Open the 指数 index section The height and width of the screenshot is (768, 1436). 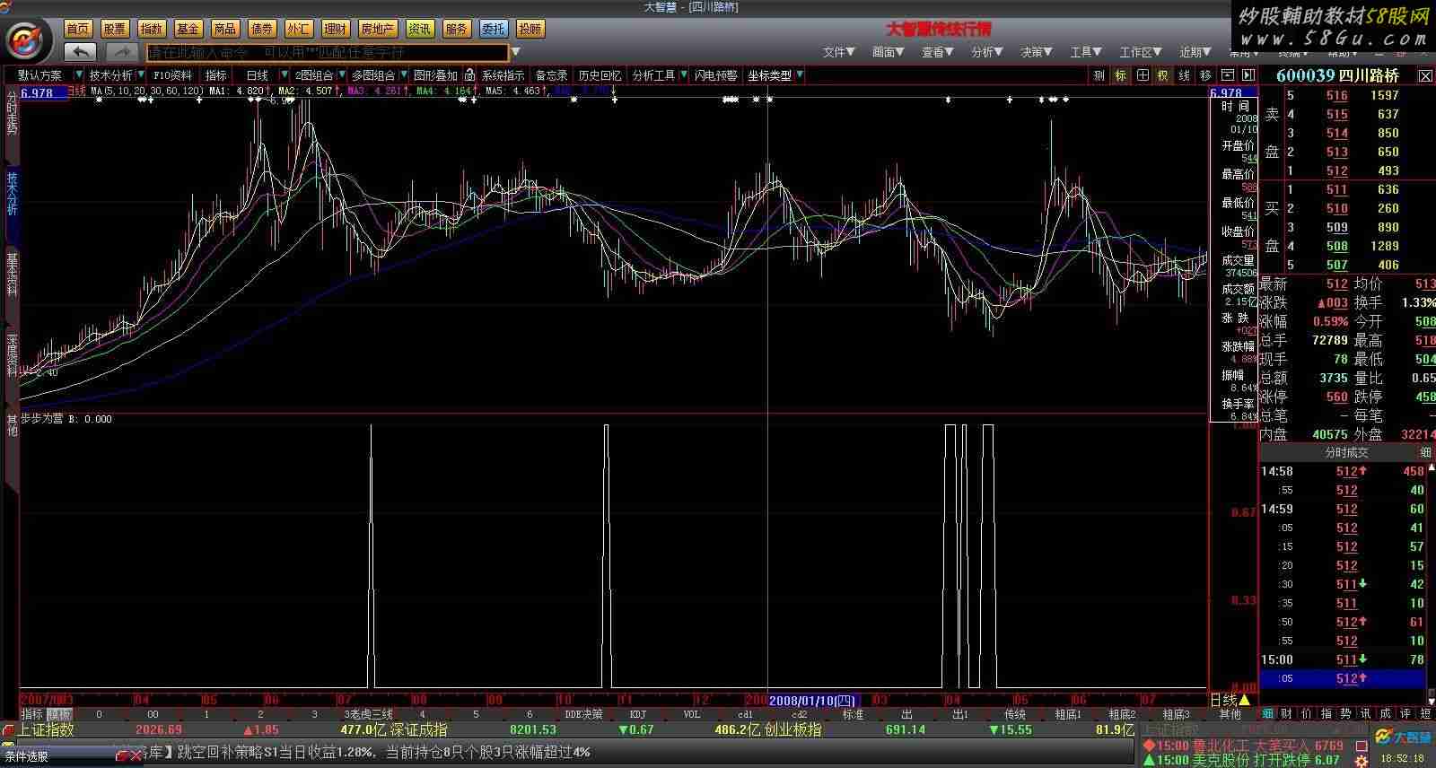152,29
